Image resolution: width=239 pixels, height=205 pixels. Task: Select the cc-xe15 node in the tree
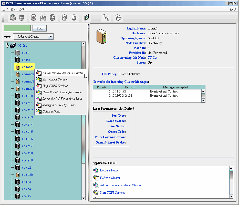[27, 132]
